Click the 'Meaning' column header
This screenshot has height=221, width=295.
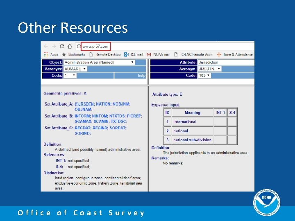pos(193,113)
